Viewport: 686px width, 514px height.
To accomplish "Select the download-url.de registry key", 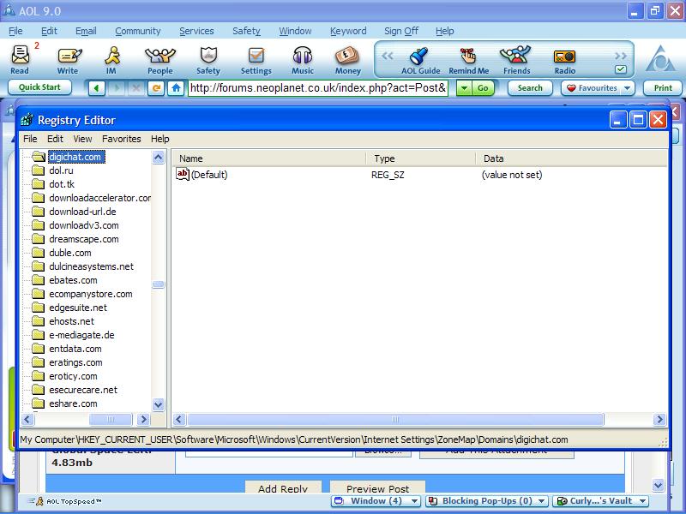I will pos(82,212).
